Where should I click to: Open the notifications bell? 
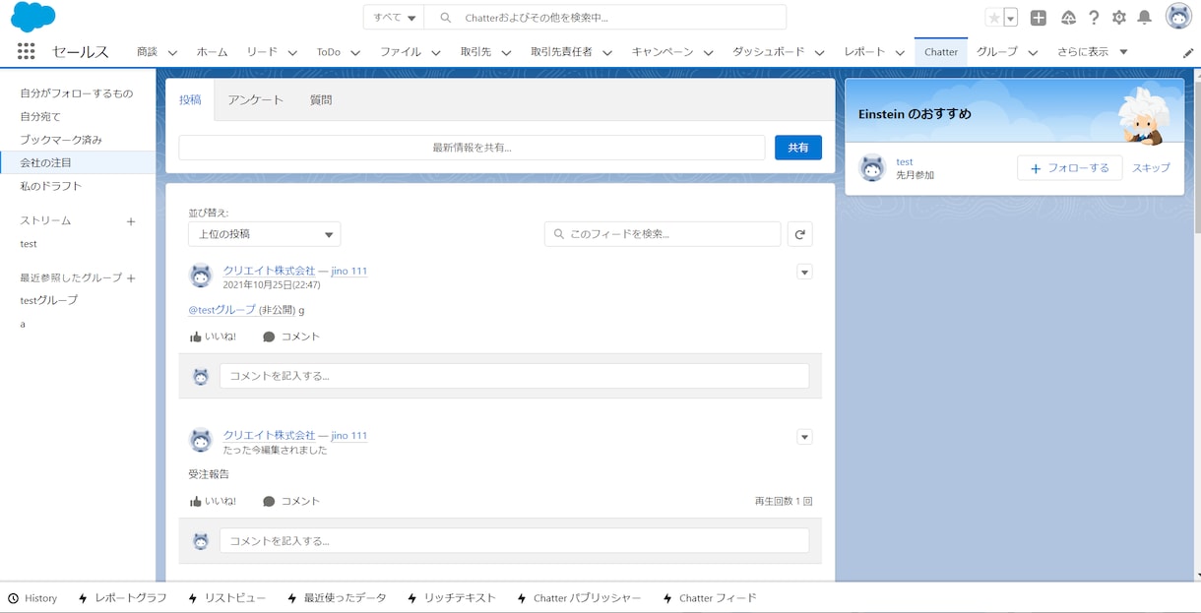pyautogui.click(x=1144, y=18)
